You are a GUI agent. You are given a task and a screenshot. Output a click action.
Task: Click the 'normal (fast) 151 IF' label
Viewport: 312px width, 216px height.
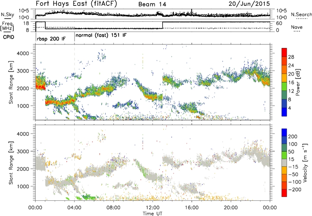[101, 35]
